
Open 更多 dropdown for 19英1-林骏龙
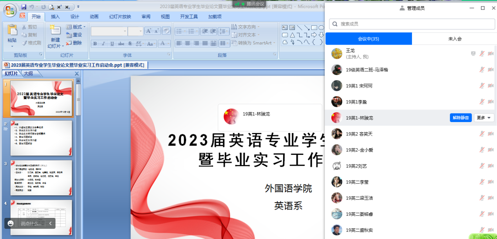[x=484, y=118]
